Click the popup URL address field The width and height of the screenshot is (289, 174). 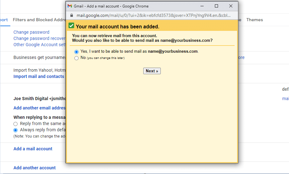tap(153, 15)
